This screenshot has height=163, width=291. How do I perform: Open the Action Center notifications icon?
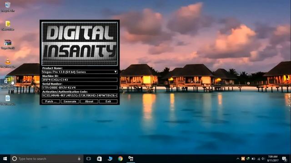coord(284,159)
